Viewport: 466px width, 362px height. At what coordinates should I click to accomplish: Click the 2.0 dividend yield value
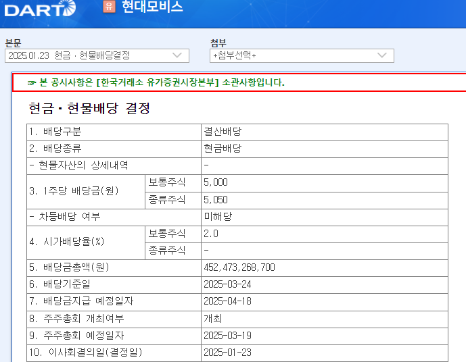coord(211,234)
